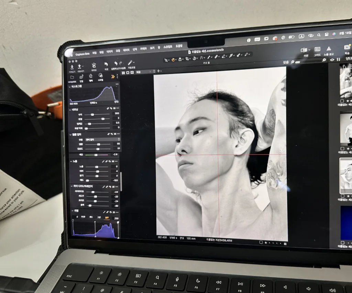Open the film grain 유형 type dropdown
352x293 pixels.
[x=103, y=139]
